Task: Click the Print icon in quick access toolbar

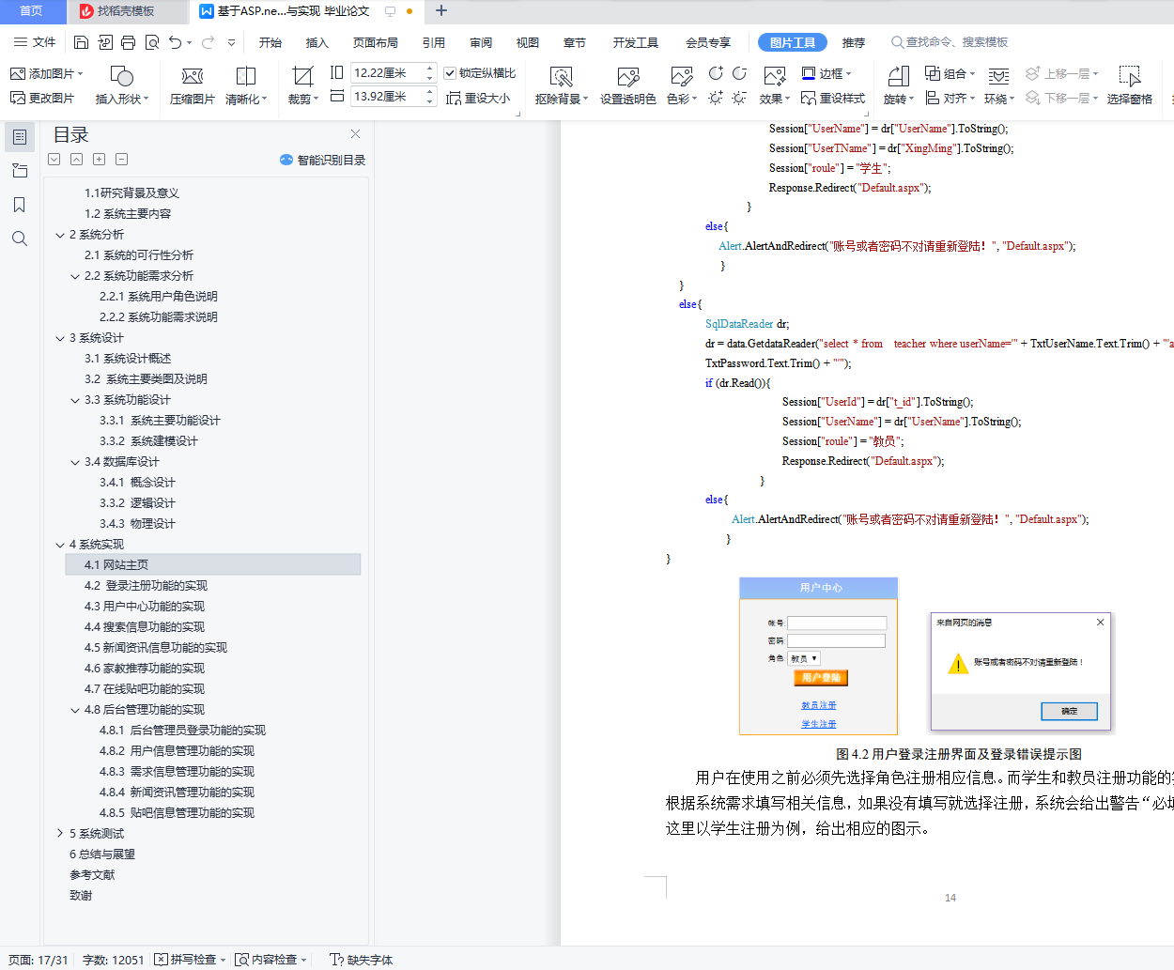Action: [x=128, y=42]
